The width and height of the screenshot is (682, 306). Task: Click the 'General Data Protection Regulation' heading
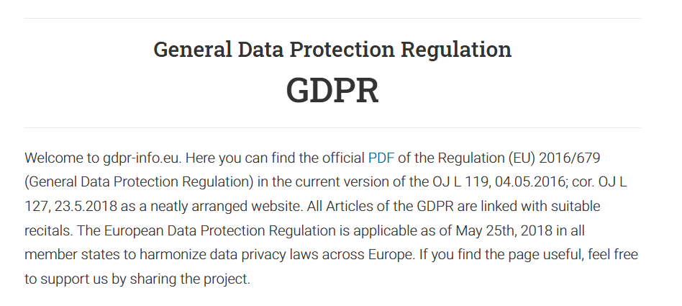[332, 49]
